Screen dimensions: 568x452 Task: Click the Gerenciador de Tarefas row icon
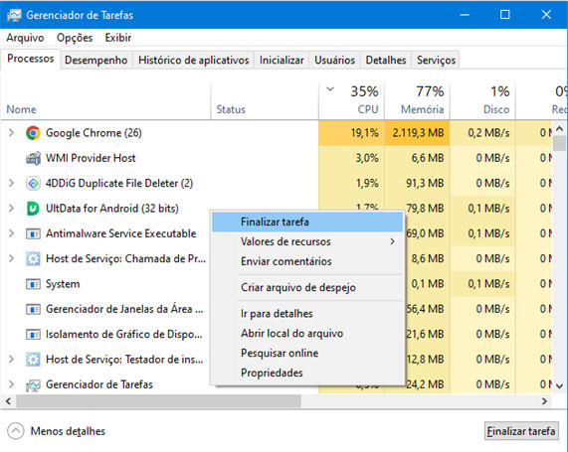click(x=33, y=385)
